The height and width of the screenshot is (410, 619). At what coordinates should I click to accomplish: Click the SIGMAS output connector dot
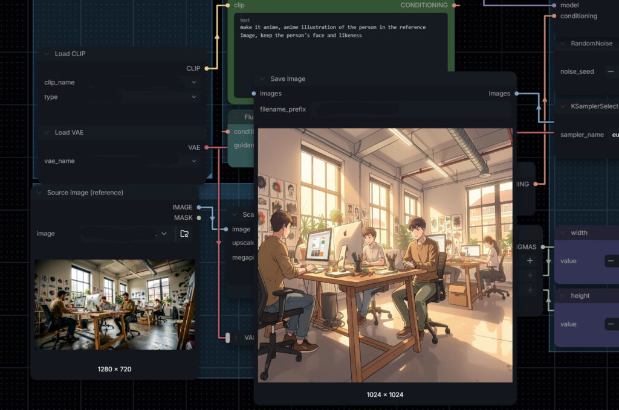(x=543, y=247)
